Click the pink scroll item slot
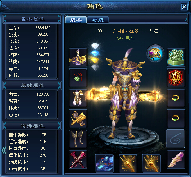 point(176,159)
